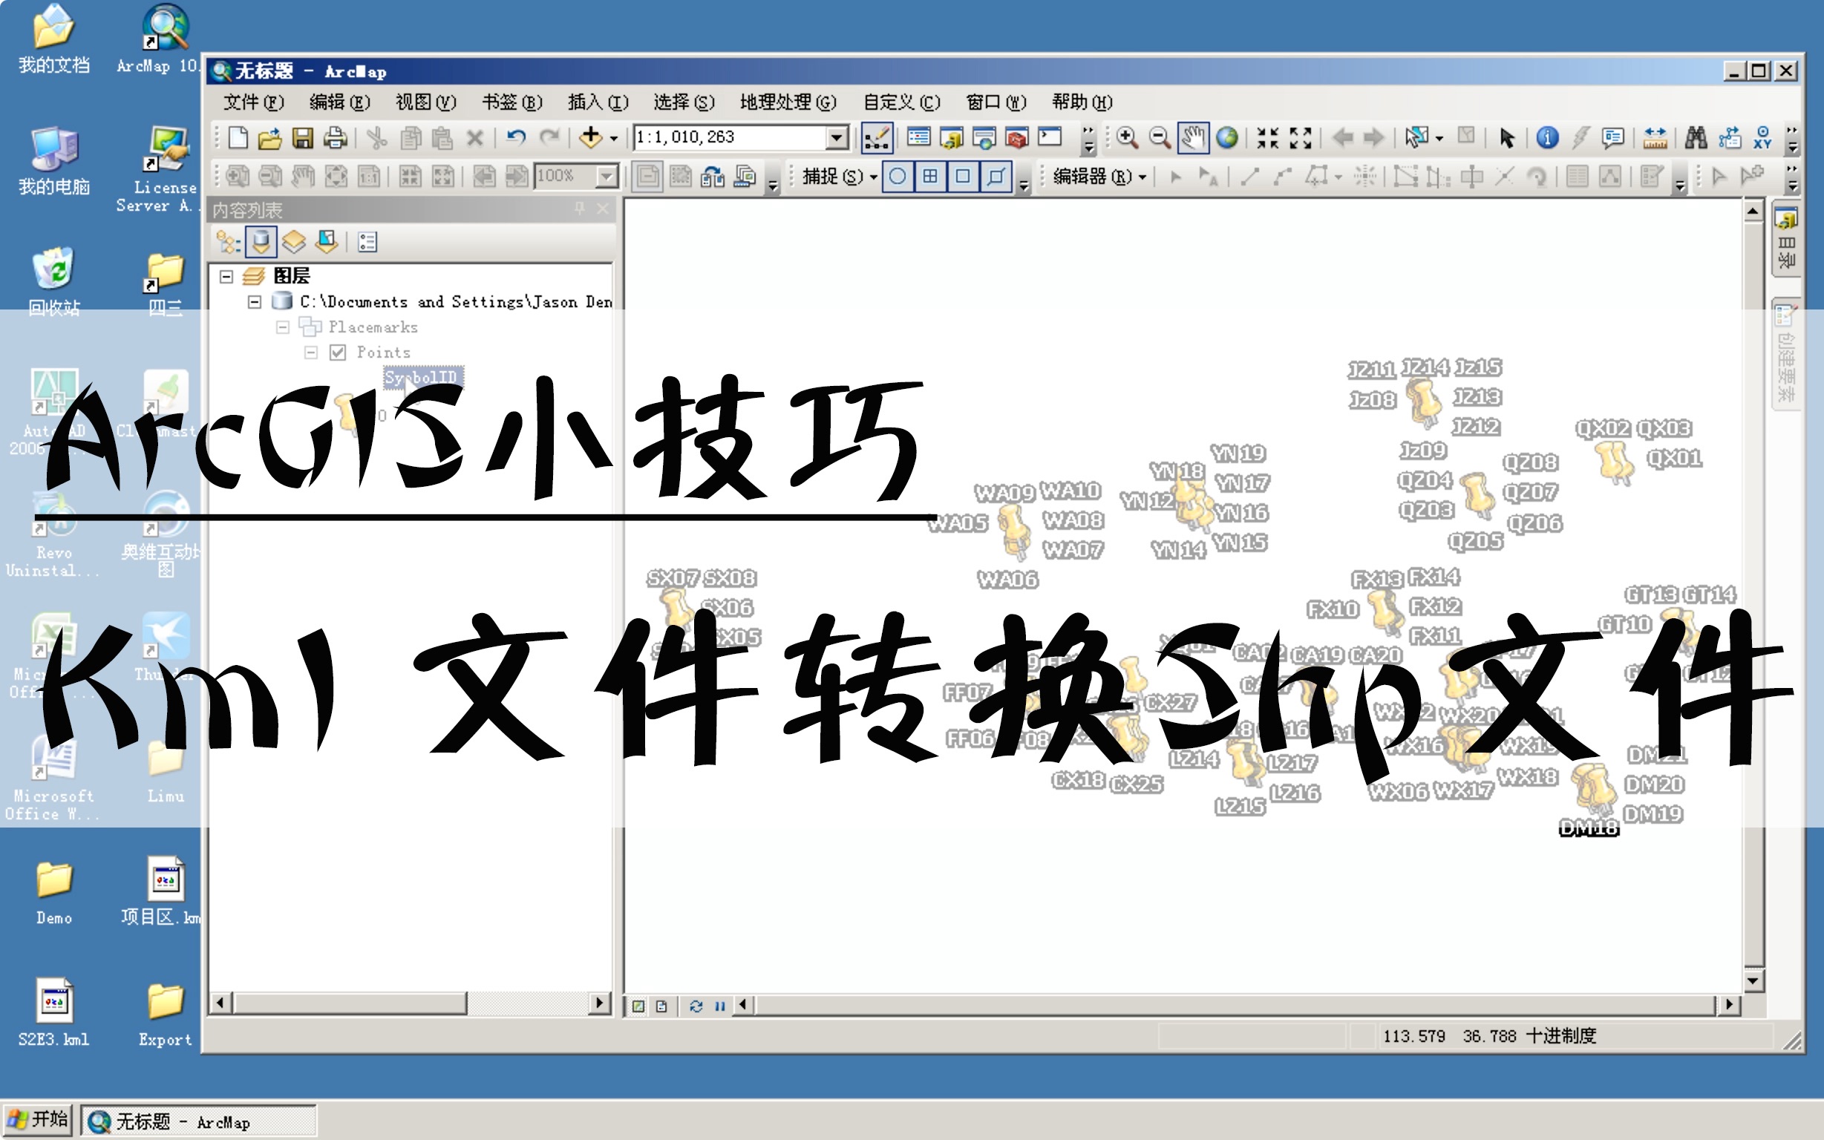Collapse the Points layer node
This screenshot has width=1824, height=1140.
click(310, 352)
